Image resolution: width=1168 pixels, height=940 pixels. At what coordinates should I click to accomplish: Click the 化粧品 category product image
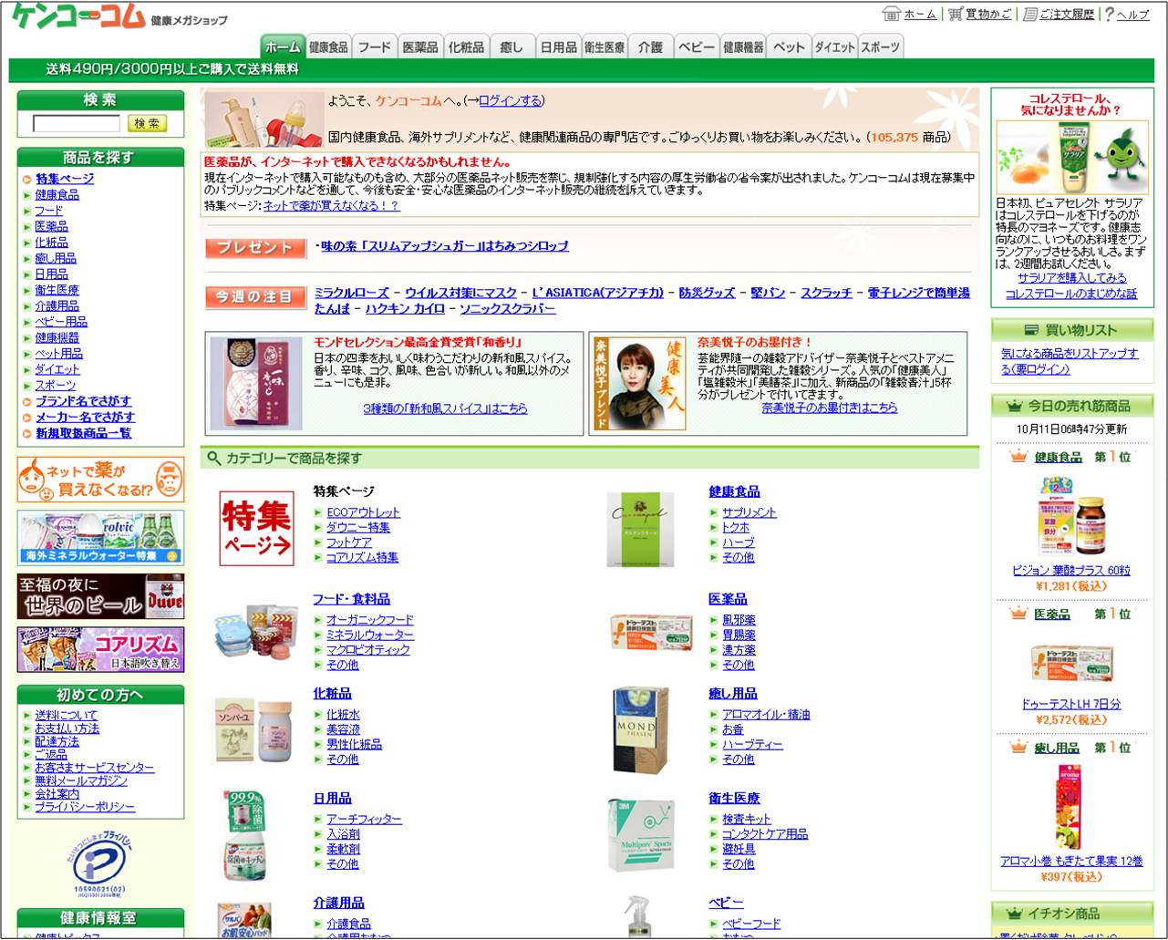click(253, 728)
